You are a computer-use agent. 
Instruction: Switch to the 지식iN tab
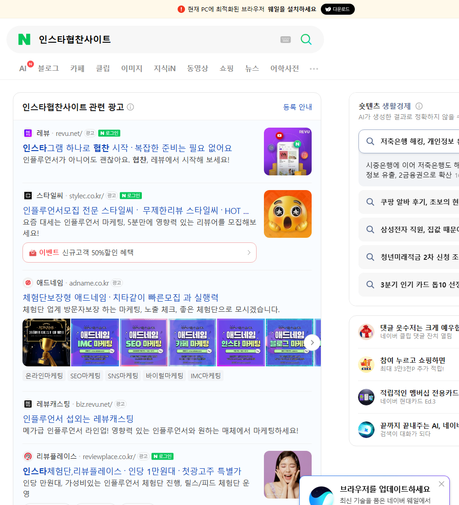165,68
